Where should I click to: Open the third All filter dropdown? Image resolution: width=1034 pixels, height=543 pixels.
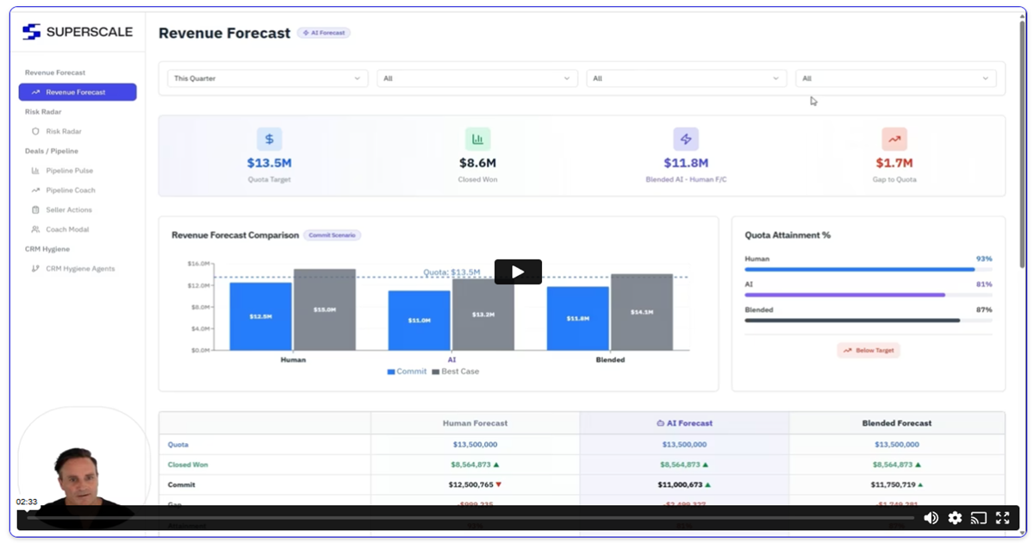686,78
